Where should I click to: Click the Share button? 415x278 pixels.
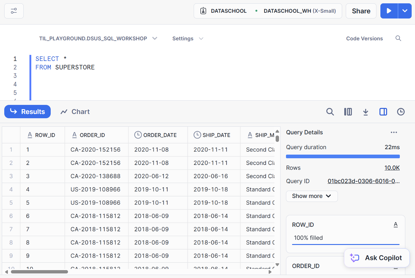coord(361,11)
